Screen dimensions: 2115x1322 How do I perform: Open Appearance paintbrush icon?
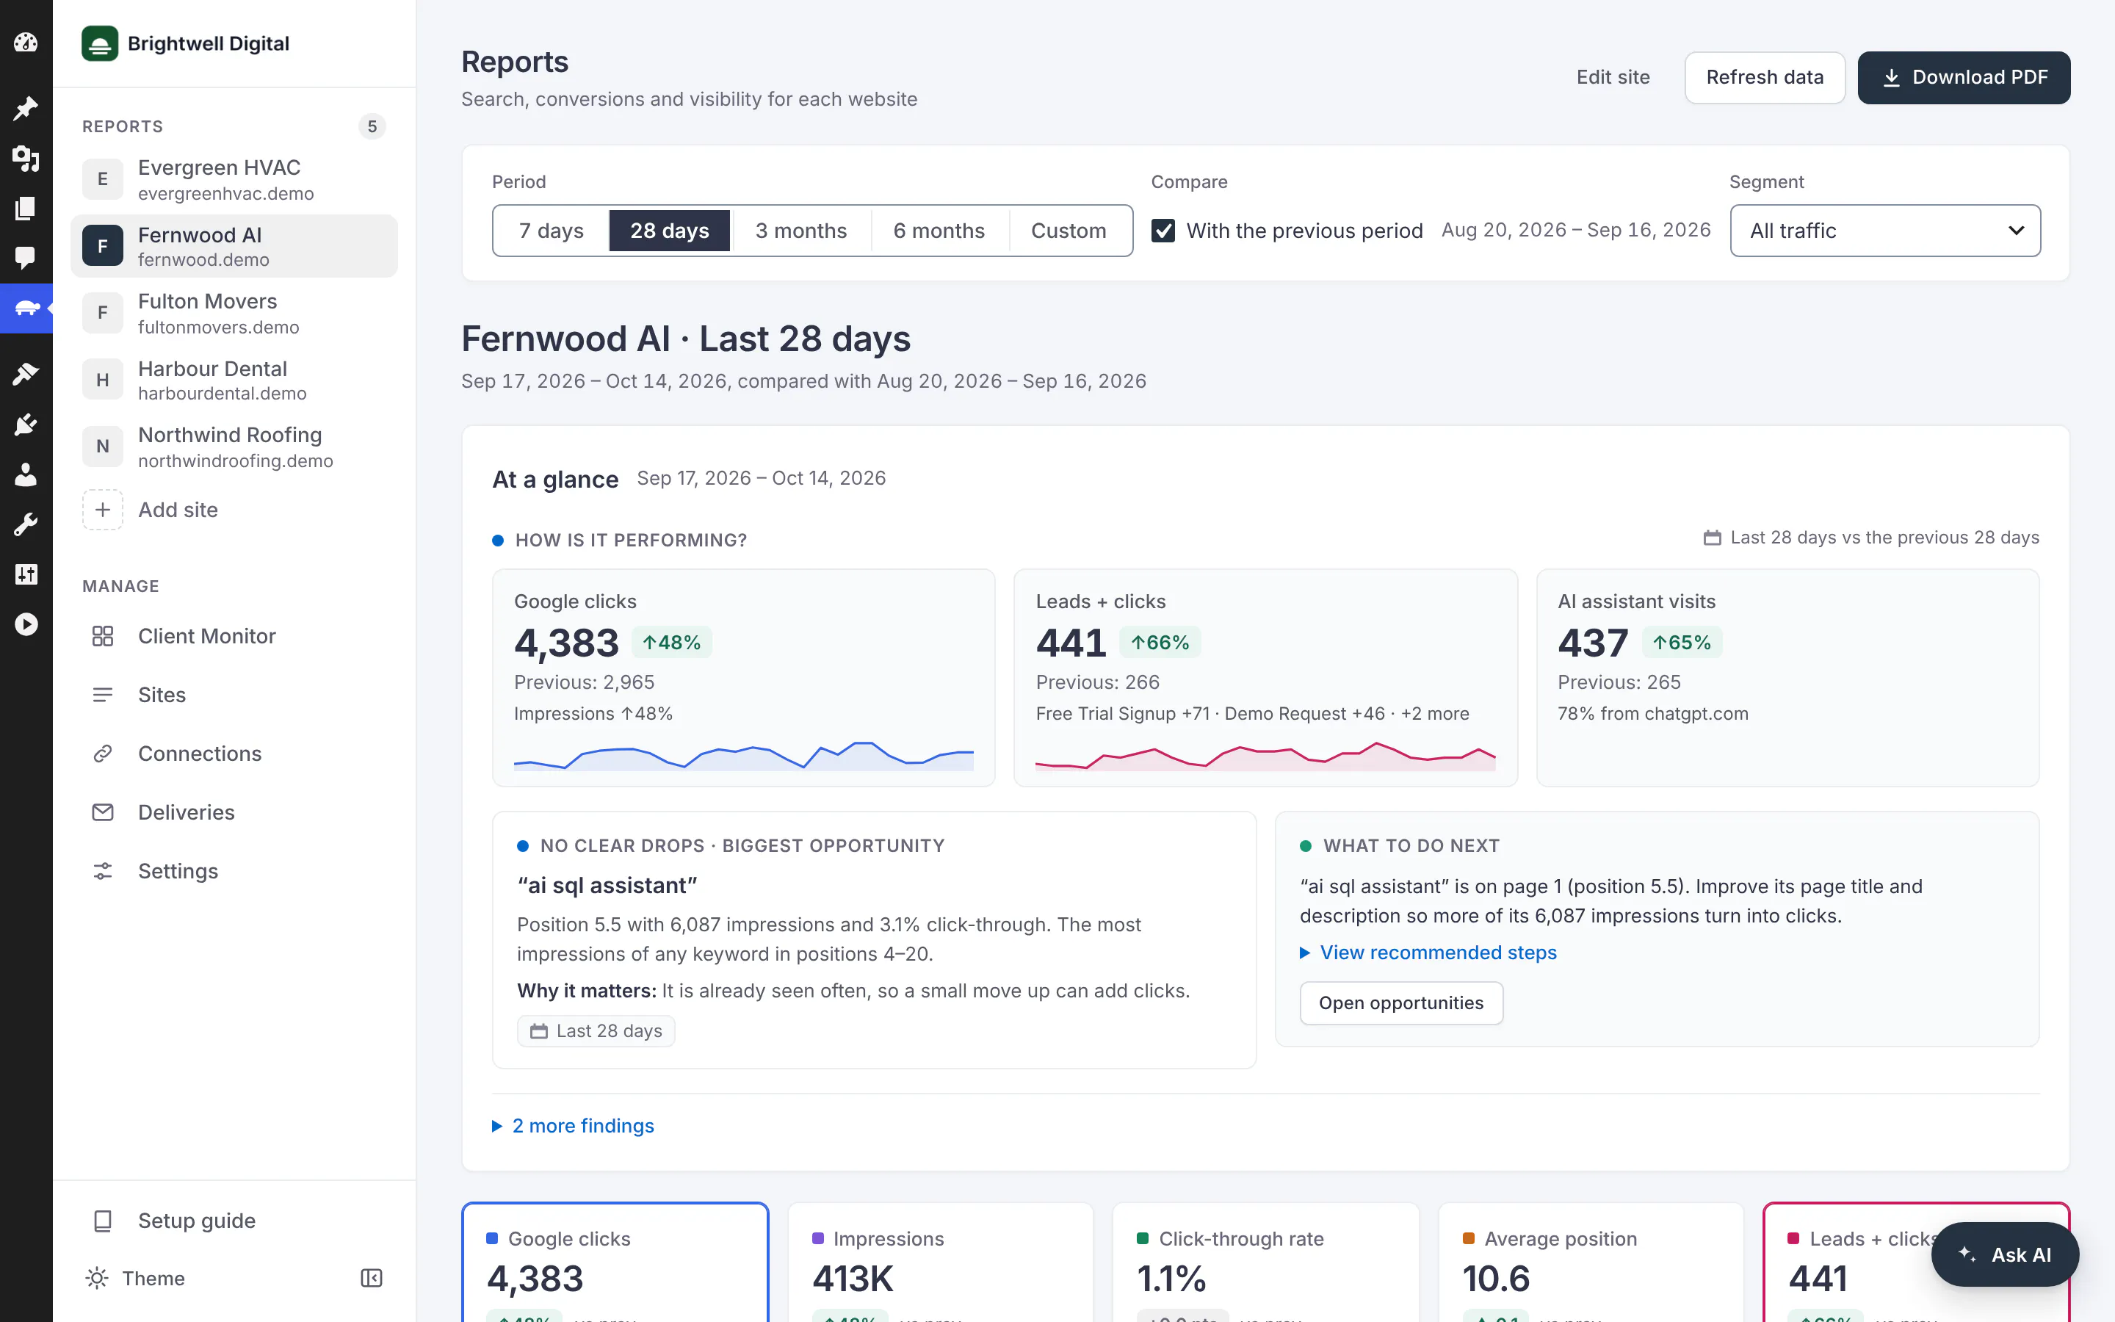[26, 375]
